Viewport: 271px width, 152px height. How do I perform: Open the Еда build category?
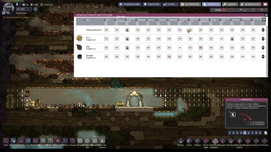pos(28,141)
